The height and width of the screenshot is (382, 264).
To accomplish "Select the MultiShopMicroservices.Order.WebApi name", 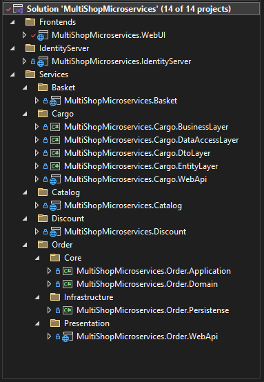I will point(147,336).
